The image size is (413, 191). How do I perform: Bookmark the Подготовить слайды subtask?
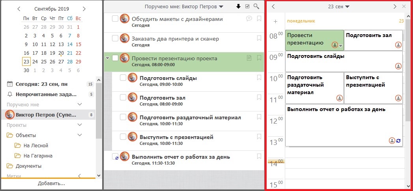tap(259, 78)
